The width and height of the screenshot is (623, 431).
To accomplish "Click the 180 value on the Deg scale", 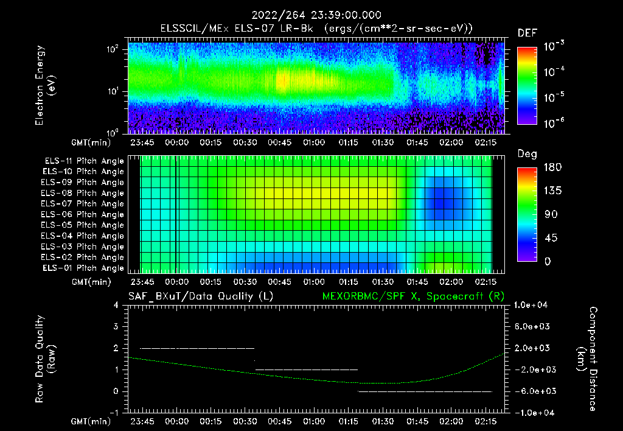I will [552, 167].
